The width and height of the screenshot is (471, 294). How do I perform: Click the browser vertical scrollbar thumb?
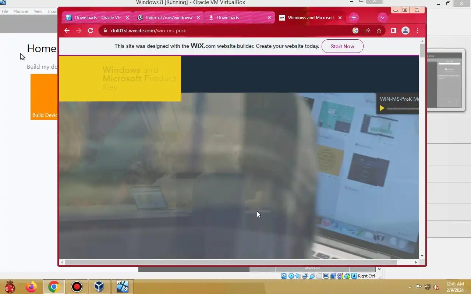click(x=422, y=50)
